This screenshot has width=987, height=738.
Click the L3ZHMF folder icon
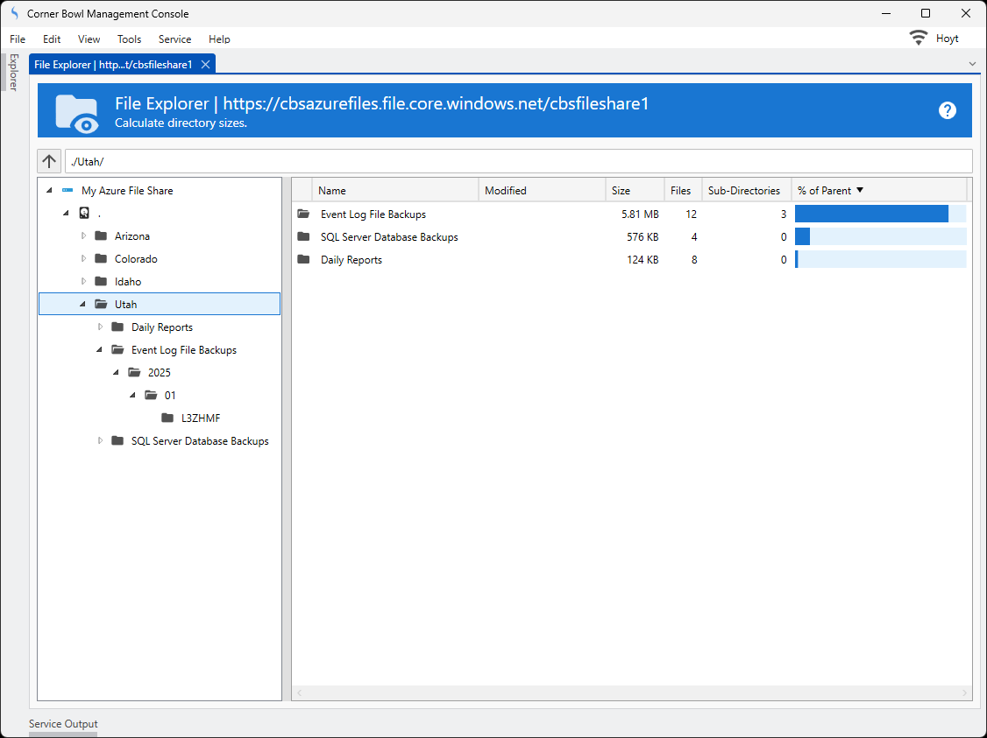coord(167,418)
